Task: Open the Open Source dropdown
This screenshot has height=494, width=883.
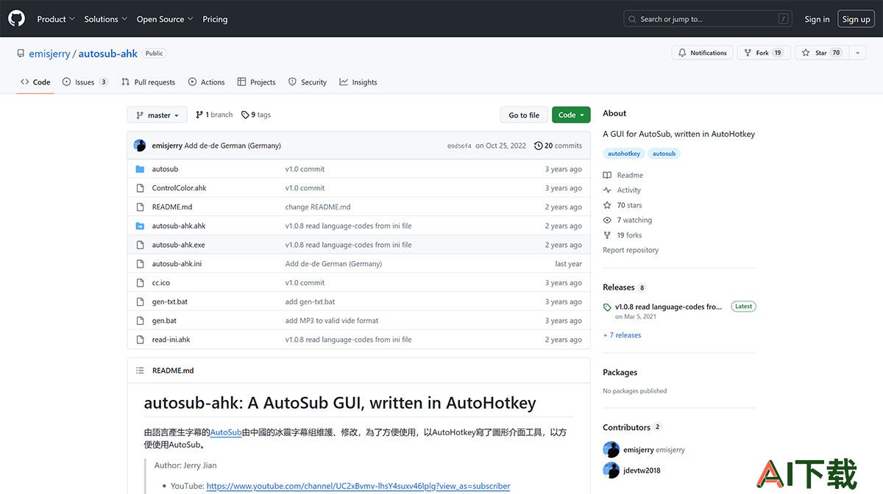Action: pos(165,19)
